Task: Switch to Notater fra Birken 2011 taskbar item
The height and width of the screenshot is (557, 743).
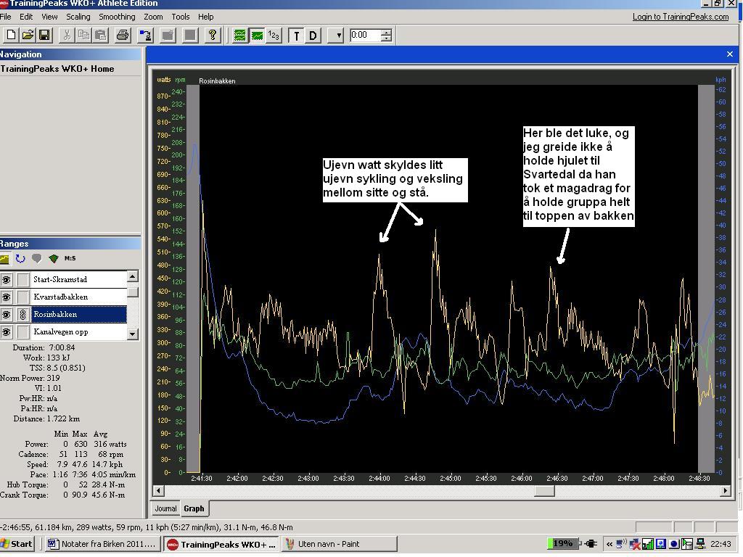Action: (x=102, y=544)
